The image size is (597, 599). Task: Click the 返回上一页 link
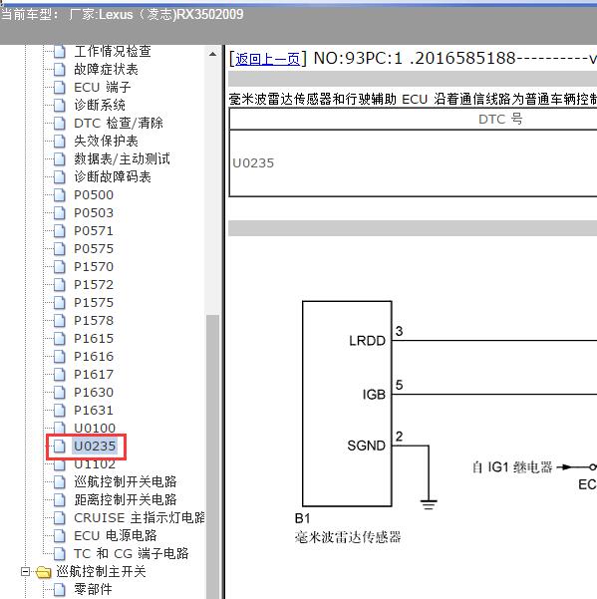coord(267,59)
